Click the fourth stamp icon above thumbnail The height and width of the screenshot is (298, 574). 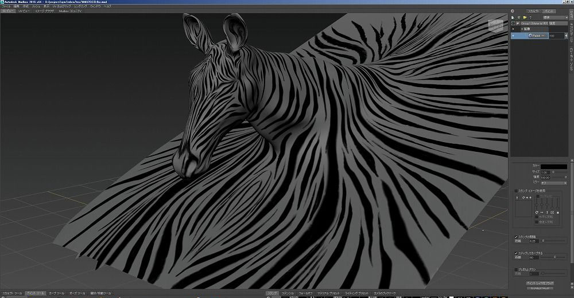point(530,198)
